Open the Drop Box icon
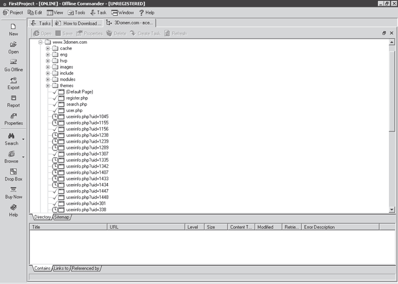The width and height of the screenshot is (398, 284). coord(13,172)
